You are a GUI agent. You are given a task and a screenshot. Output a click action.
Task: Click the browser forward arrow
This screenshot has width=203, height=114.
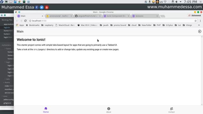(21, 21)
